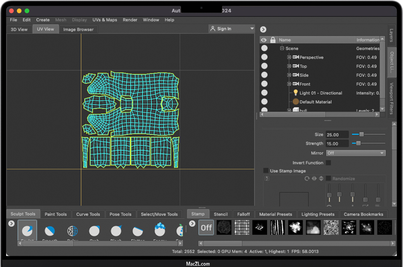Screen dimensions: 403x267
Task: Adjust the Size slider handle
Action: (362, 134)
